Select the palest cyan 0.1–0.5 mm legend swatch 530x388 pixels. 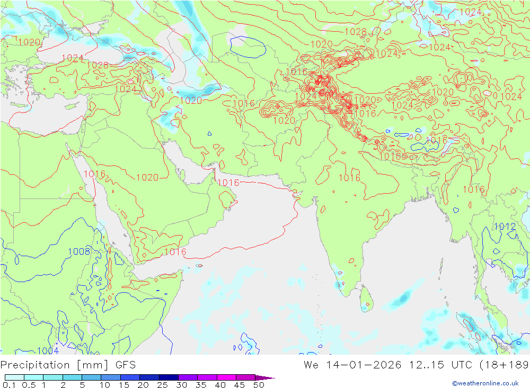14,377
